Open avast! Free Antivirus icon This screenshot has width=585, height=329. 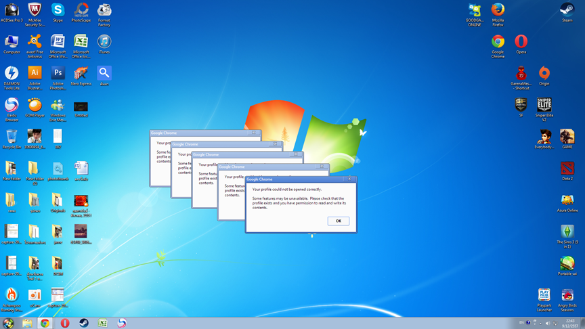(35, 46)
